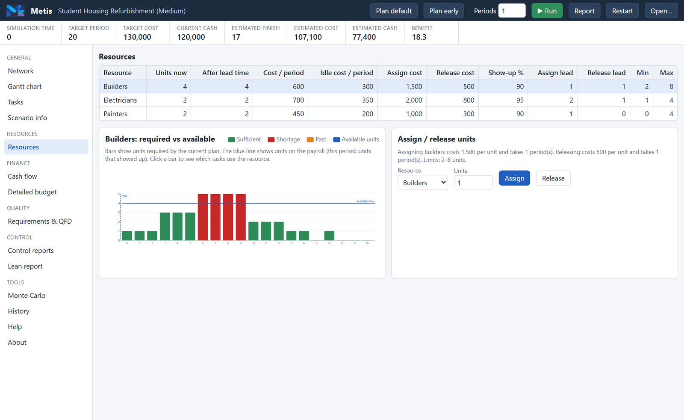This screenshot has height=420, width=684.
Task: Restart the simulation
Action: pos(622,11)
